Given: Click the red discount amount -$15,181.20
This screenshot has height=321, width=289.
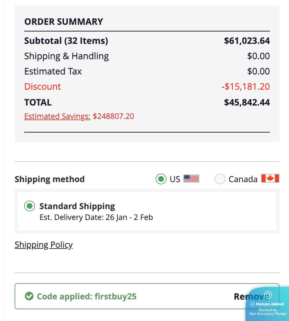Looking at the screenshot, I should point(245,86).
